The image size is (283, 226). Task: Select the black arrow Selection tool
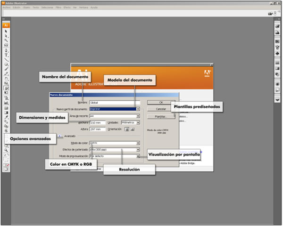click(6, 31)
